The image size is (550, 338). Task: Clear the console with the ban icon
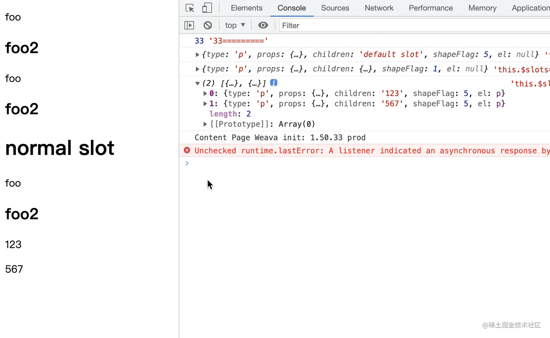tap(208, 25)
